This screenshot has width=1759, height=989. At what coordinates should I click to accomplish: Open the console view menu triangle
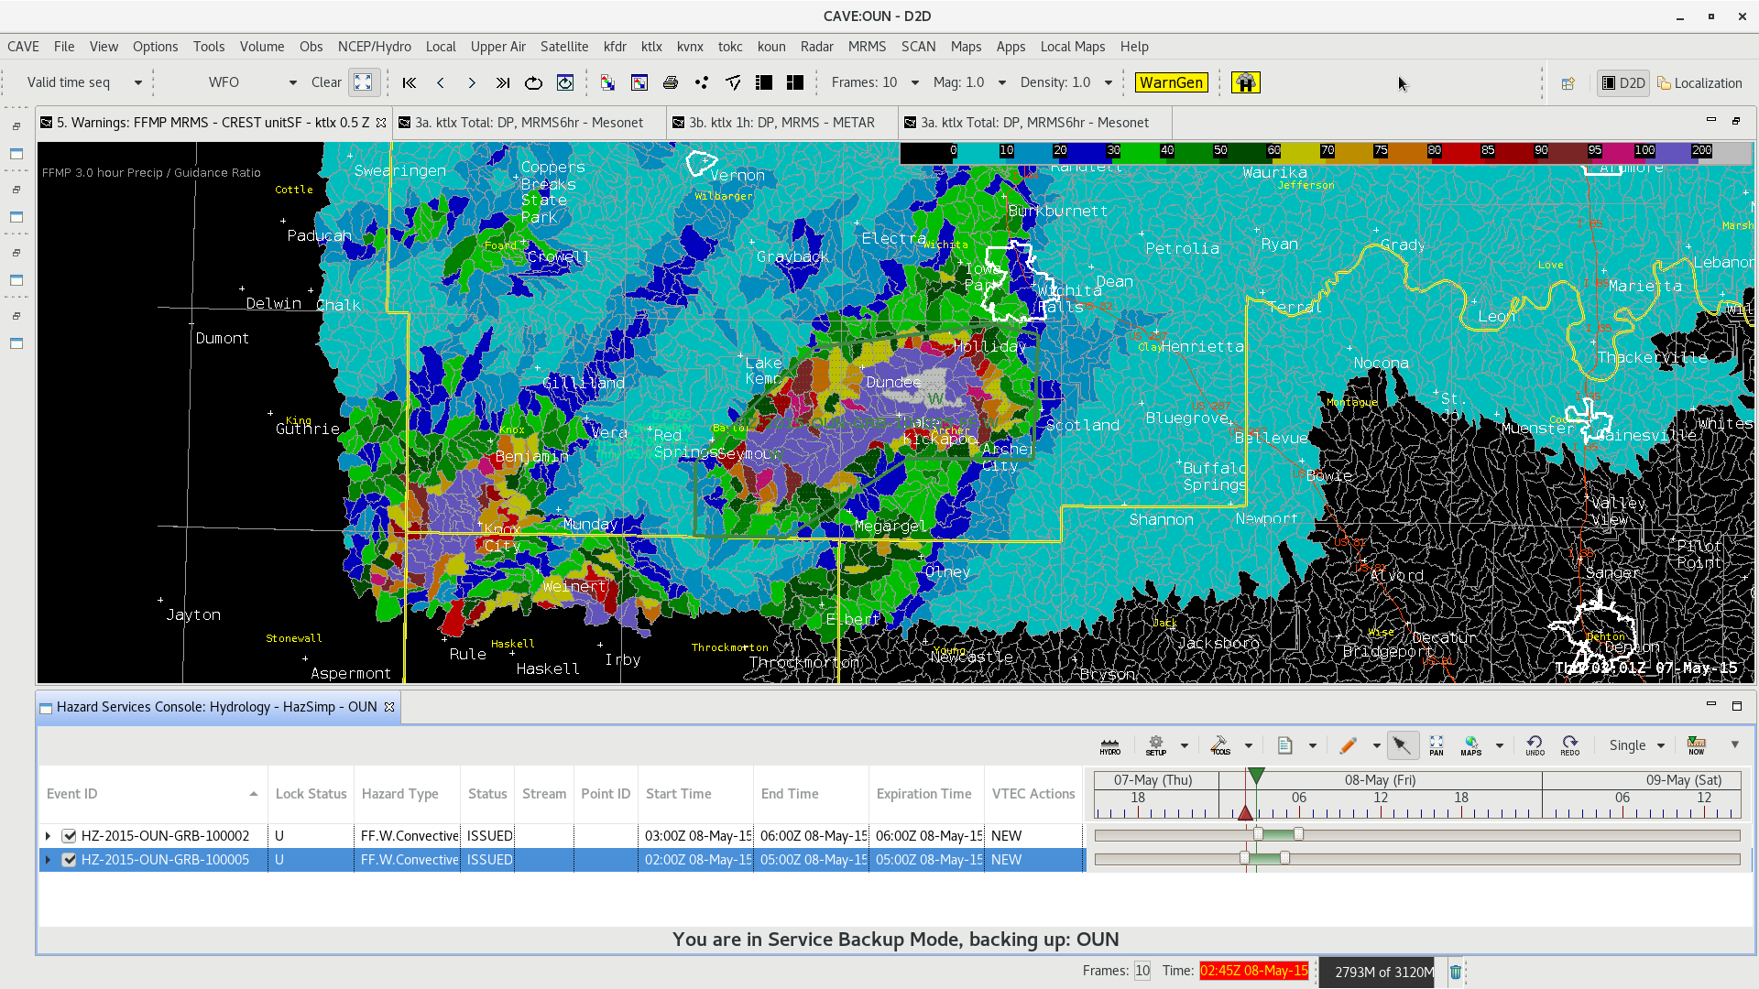click(1735, 744)
